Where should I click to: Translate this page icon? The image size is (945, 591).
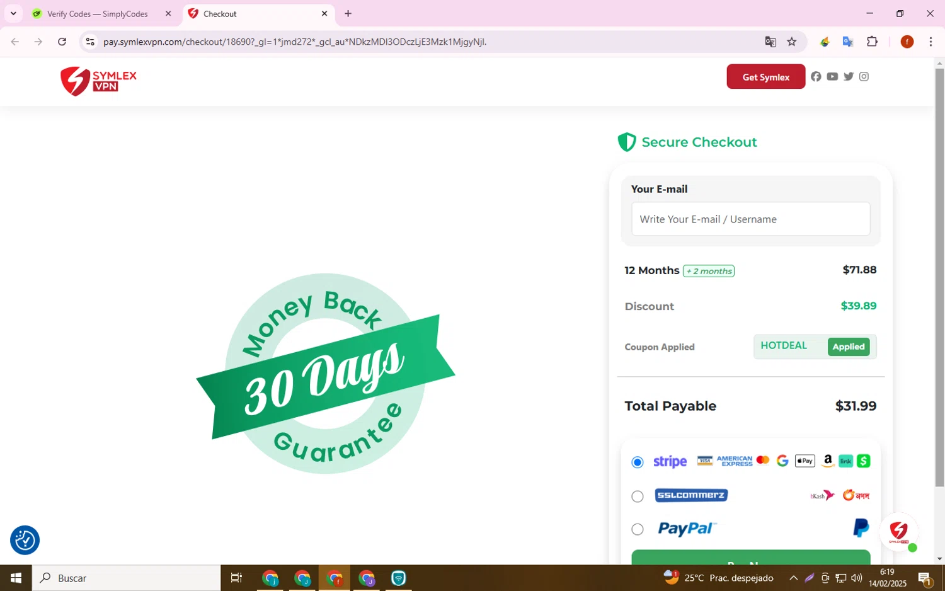point(770,42)
